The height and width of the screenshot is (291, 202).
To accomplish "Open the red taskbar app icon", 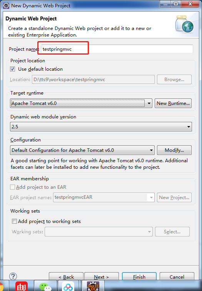I will click(22, 286).
